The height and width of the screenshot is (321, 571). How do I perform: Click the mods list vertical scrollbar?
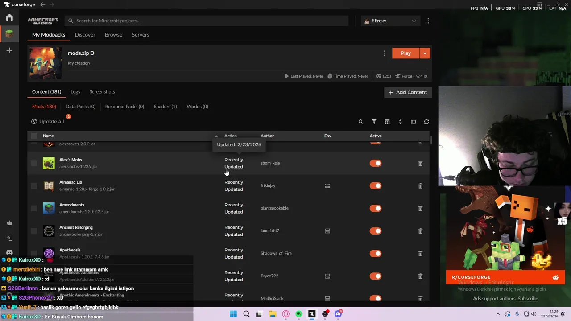(x=431, y=140)
